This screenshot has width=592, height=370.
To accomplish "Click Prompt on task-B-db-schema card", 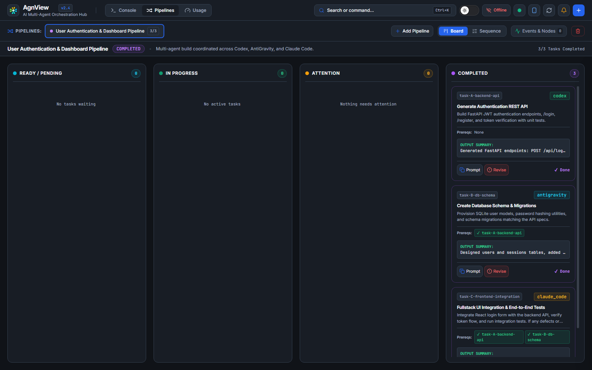I will point(470,271).
